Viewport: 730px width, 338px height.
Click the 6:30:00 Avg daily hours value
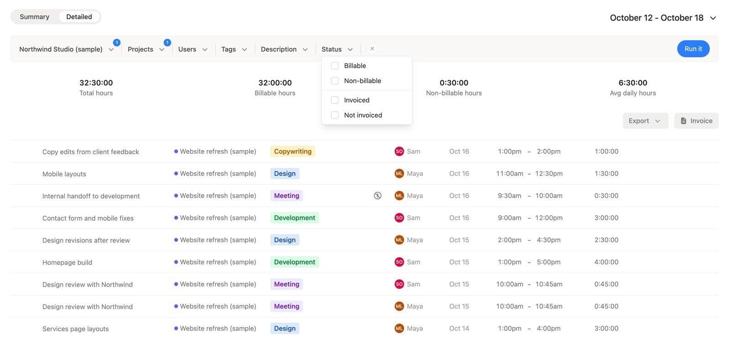pos(633,83)
